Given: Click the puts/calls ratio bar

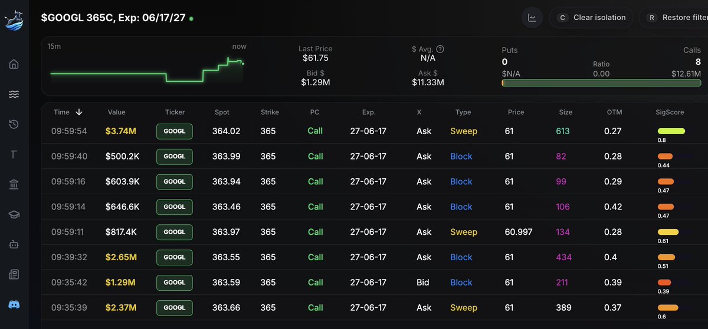Looking at the screenshot, I should 601,83.
